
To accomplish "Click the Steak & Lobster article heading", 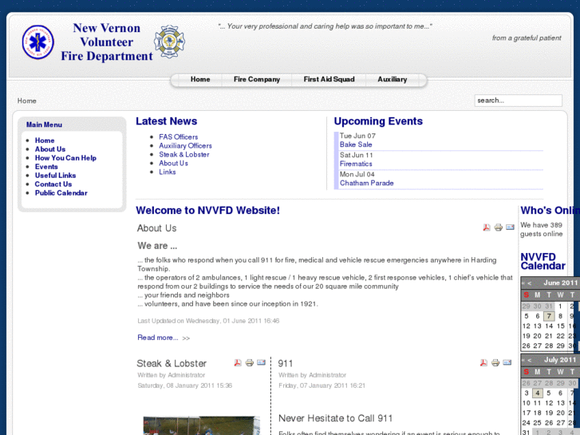I will (172, 363).
